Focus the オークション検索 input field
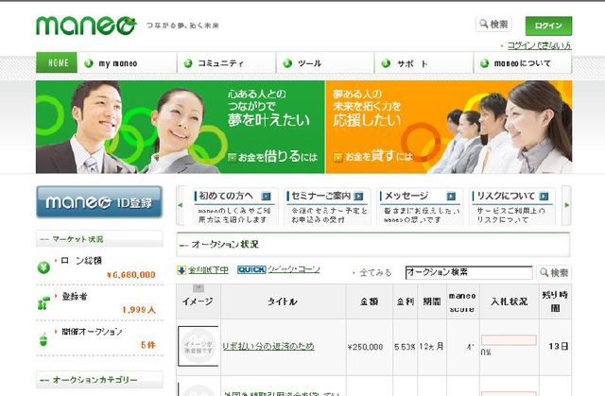The height and width of the screenshot is (396, 605). 469,272
